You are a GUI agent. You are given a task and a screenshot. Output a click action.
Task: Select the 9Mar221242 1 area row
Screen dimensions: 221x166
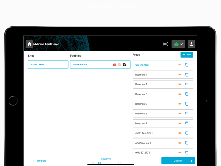point(163,151)
